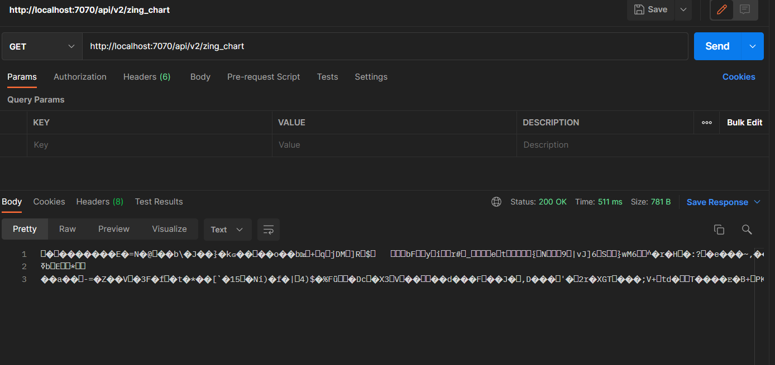
Task: Click the globe network icon beside response status
Action: tap(496, 202)
